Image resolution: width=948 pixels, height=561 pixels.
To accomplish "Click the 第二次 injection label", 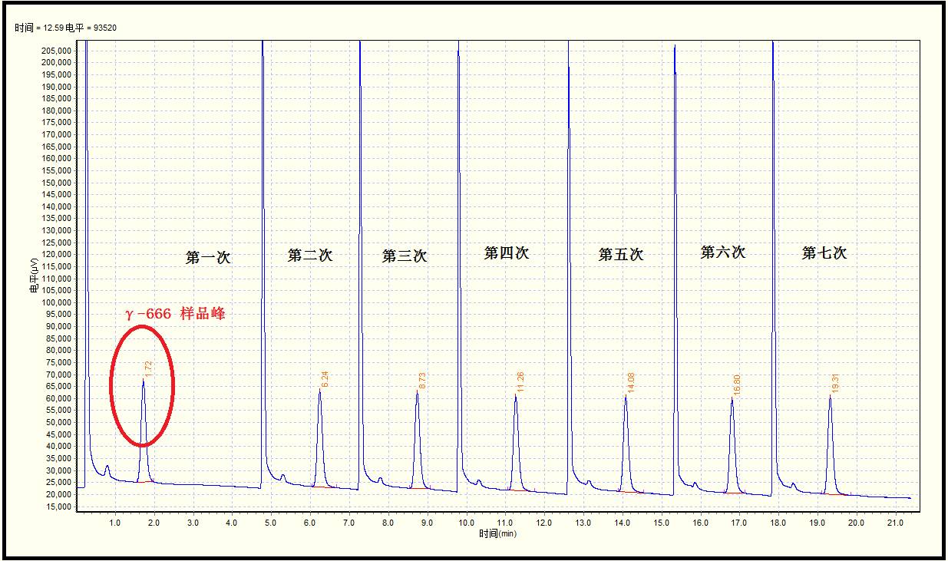I will pyautogui.click(x=310, y=256).
